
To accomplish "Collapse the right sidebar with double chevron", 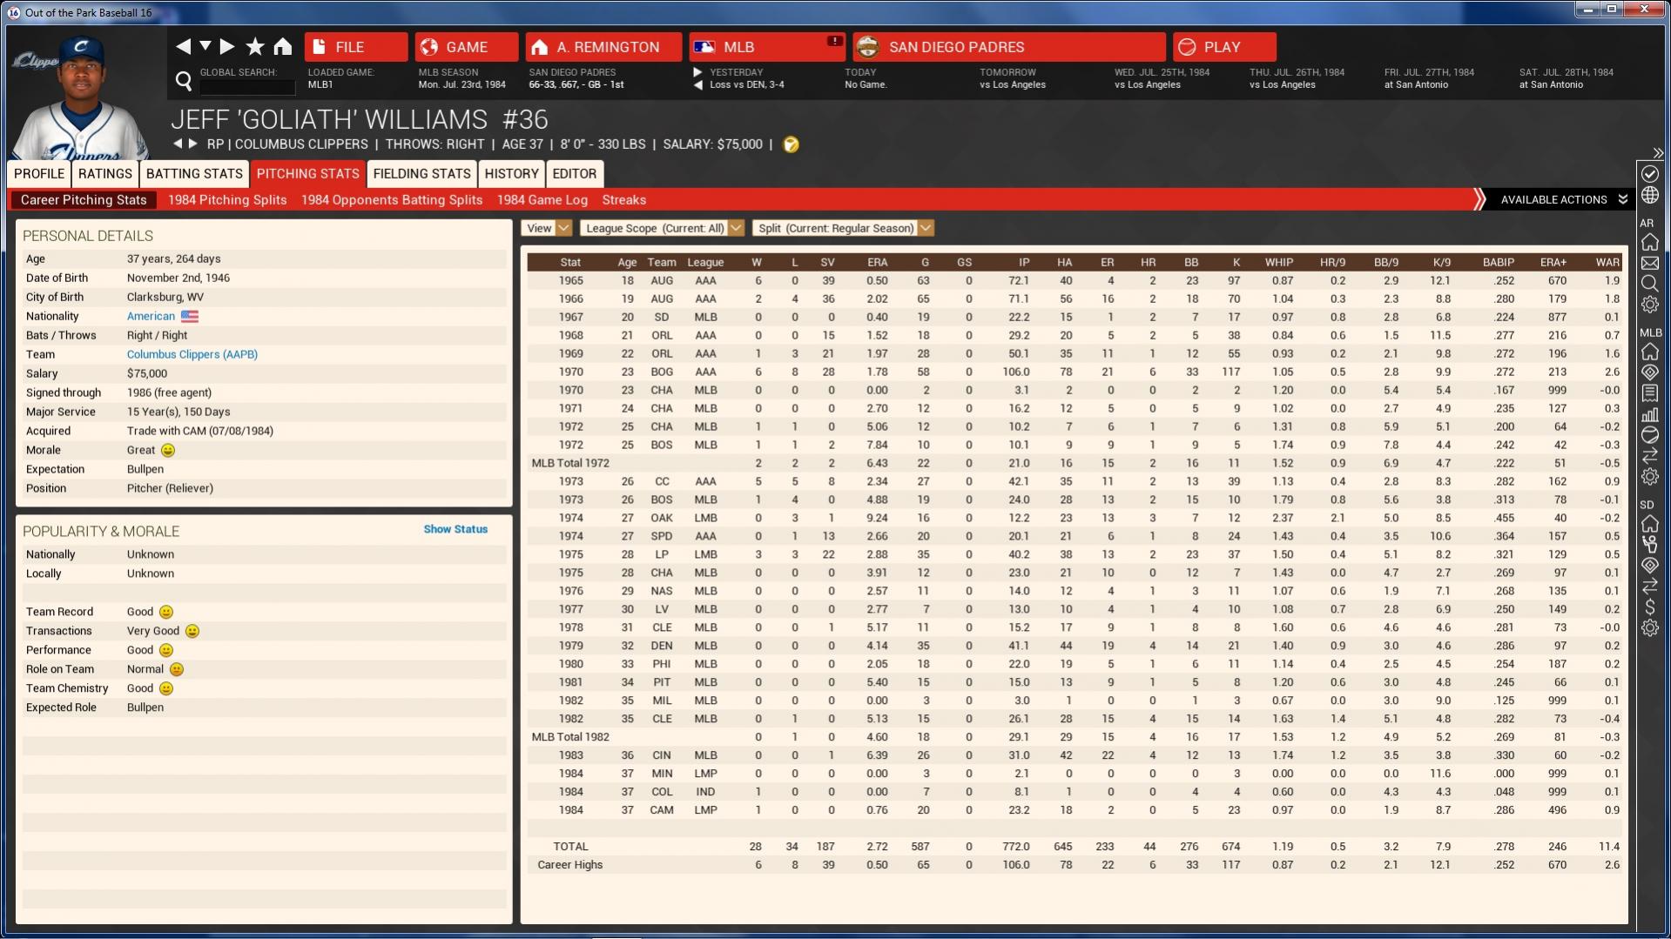I will (1658, 153).
